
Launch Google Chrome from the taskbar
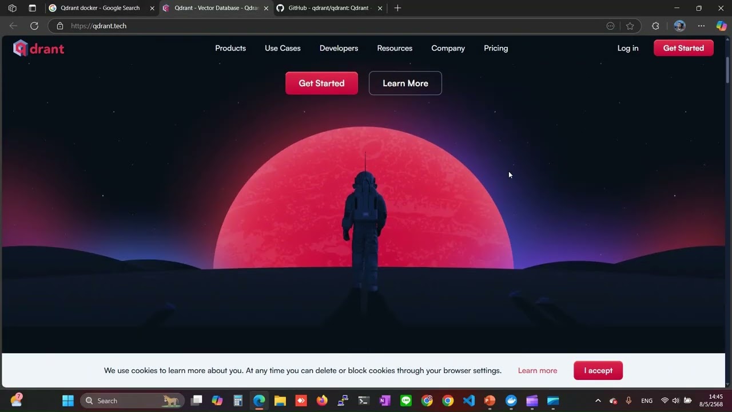pos(448,401)
